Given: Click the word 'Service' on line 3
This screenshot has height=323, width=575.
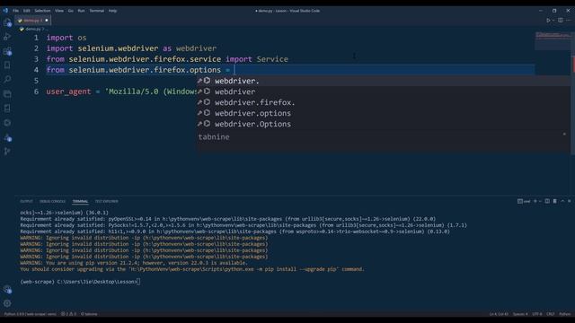Looking at the screenshot, I should tap(272, 59).
